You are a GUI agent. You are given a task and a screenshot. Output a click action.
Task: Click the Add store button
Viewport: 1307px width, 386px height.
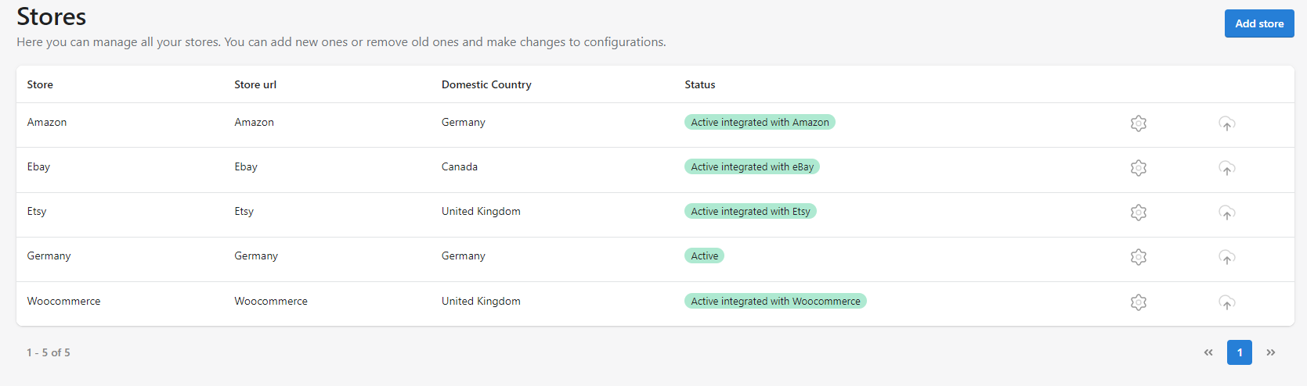click(x=1259, y=23)
